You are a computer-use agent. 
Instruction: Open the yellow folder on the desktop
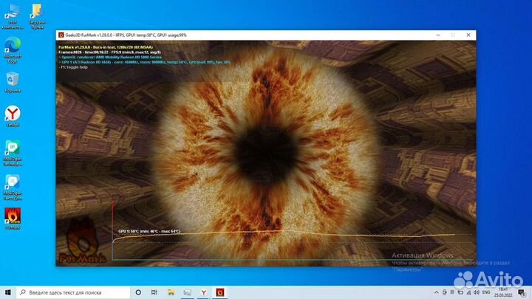36,11
